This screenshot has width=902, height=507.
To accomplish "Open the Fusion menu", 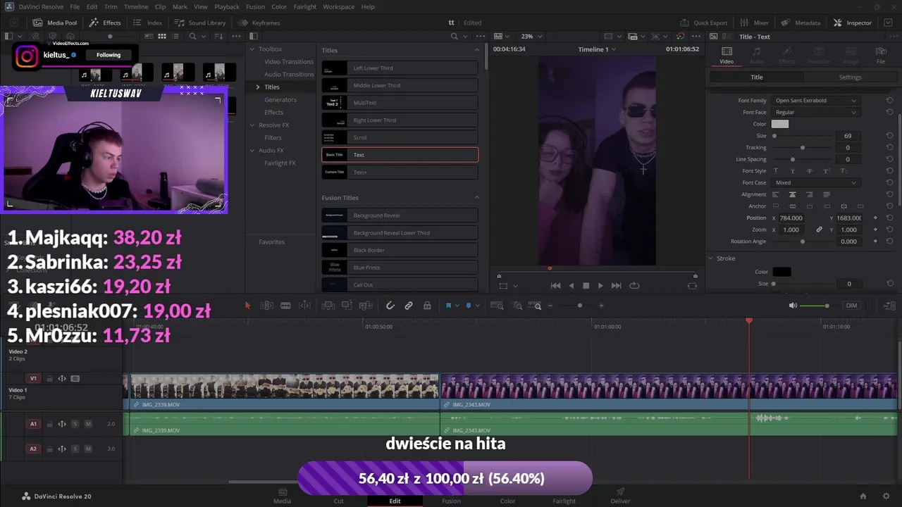I will click(255, 7).
